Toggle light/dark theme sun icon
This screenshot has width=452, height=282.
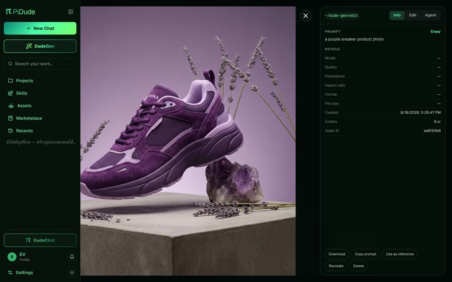click(x=72, y=272)
